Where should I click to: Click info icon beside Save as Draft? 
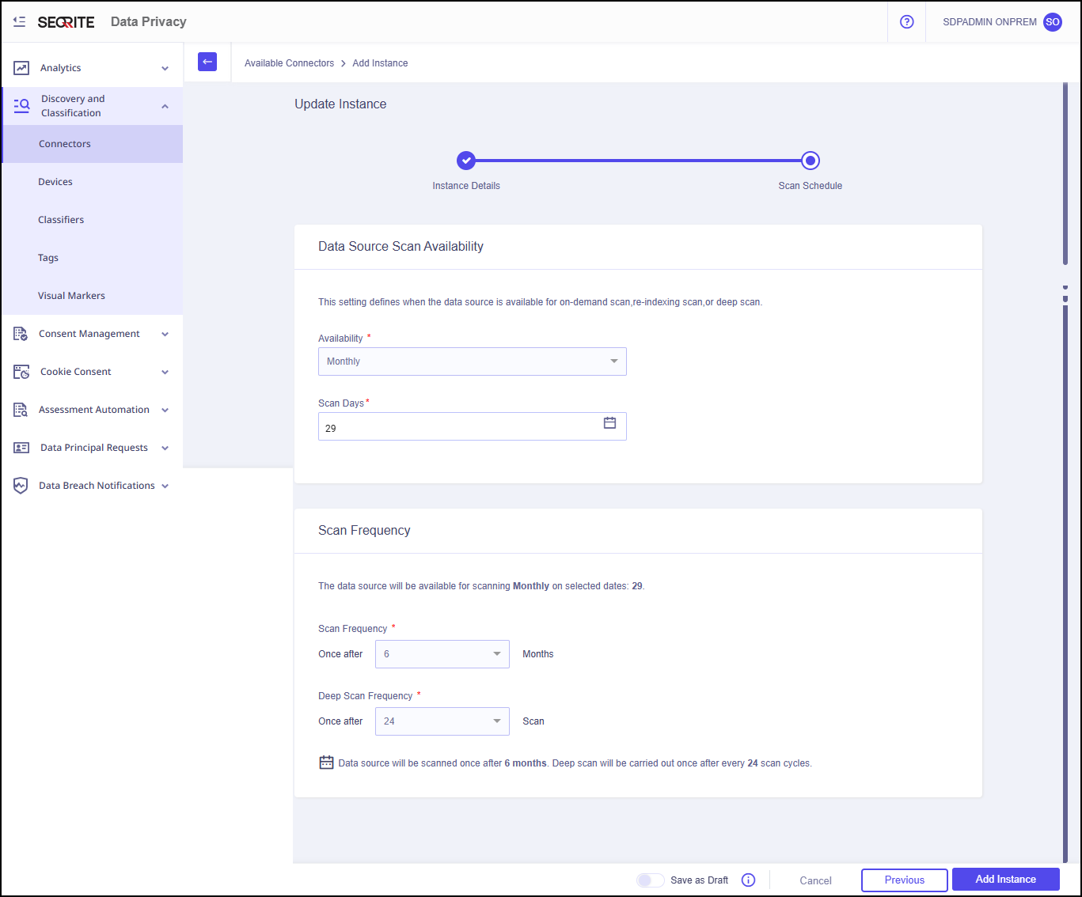pyautogui.click(x=748, y=880)
